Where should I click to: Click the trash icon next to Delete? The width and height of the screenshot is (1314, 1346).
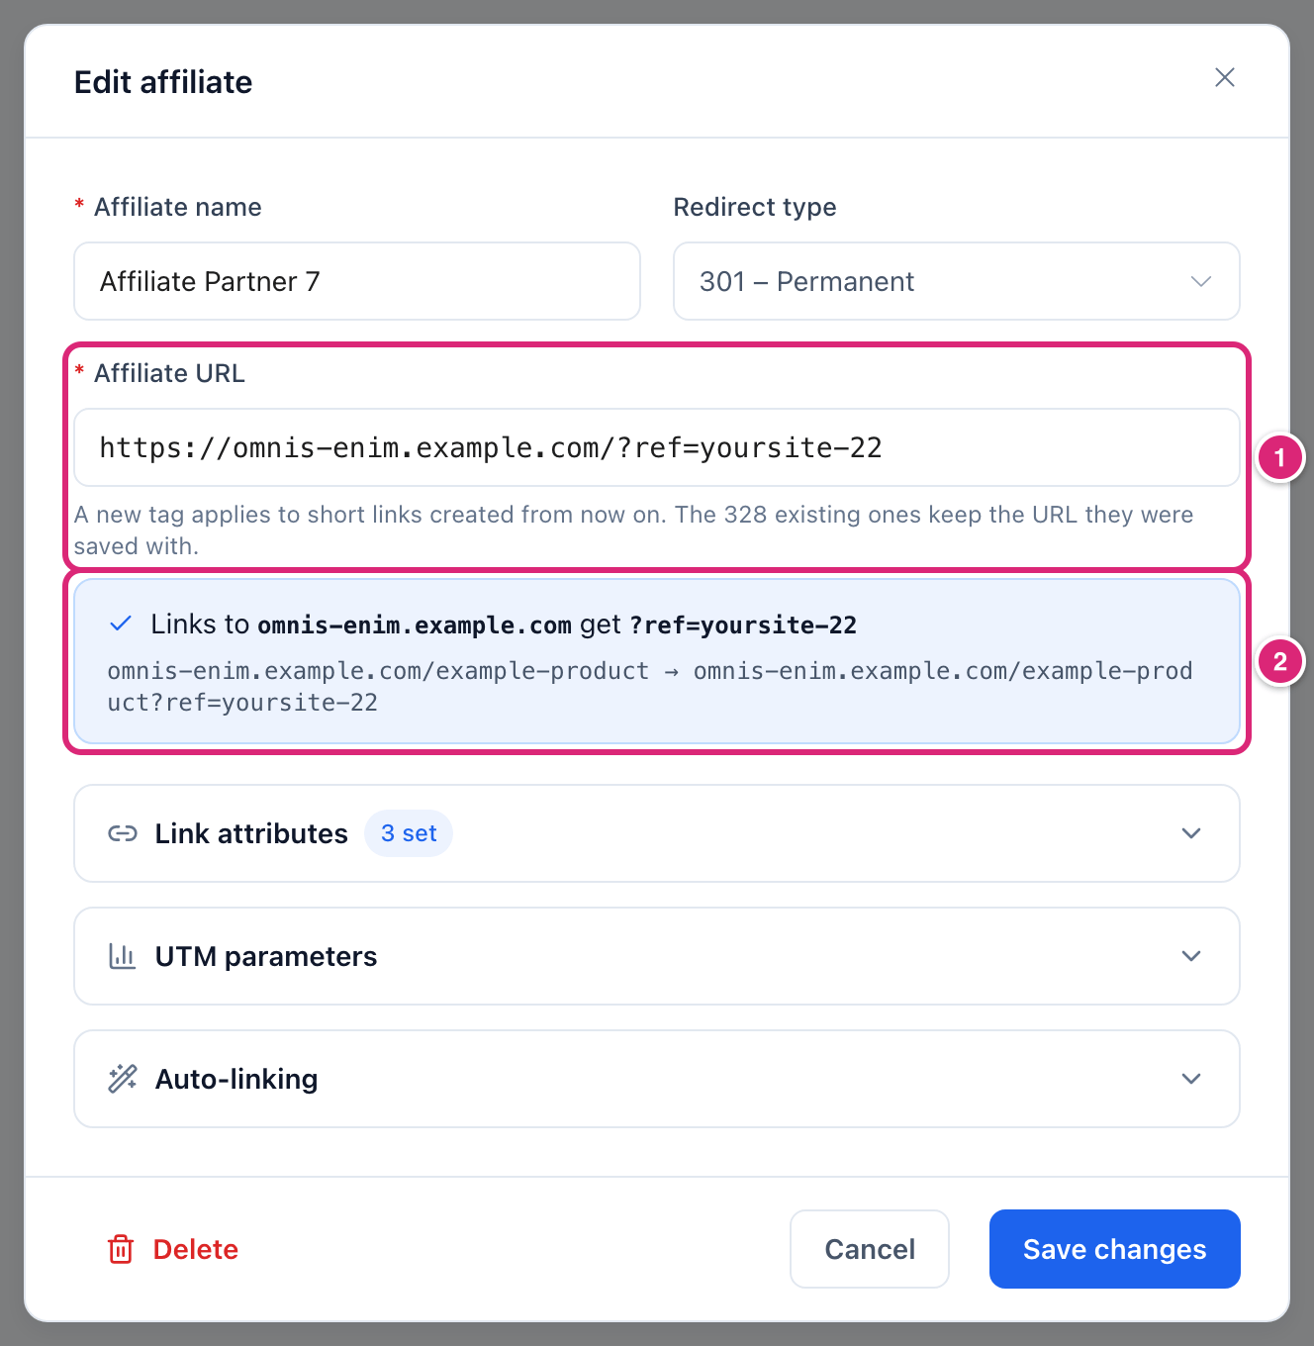[121, 1249]
